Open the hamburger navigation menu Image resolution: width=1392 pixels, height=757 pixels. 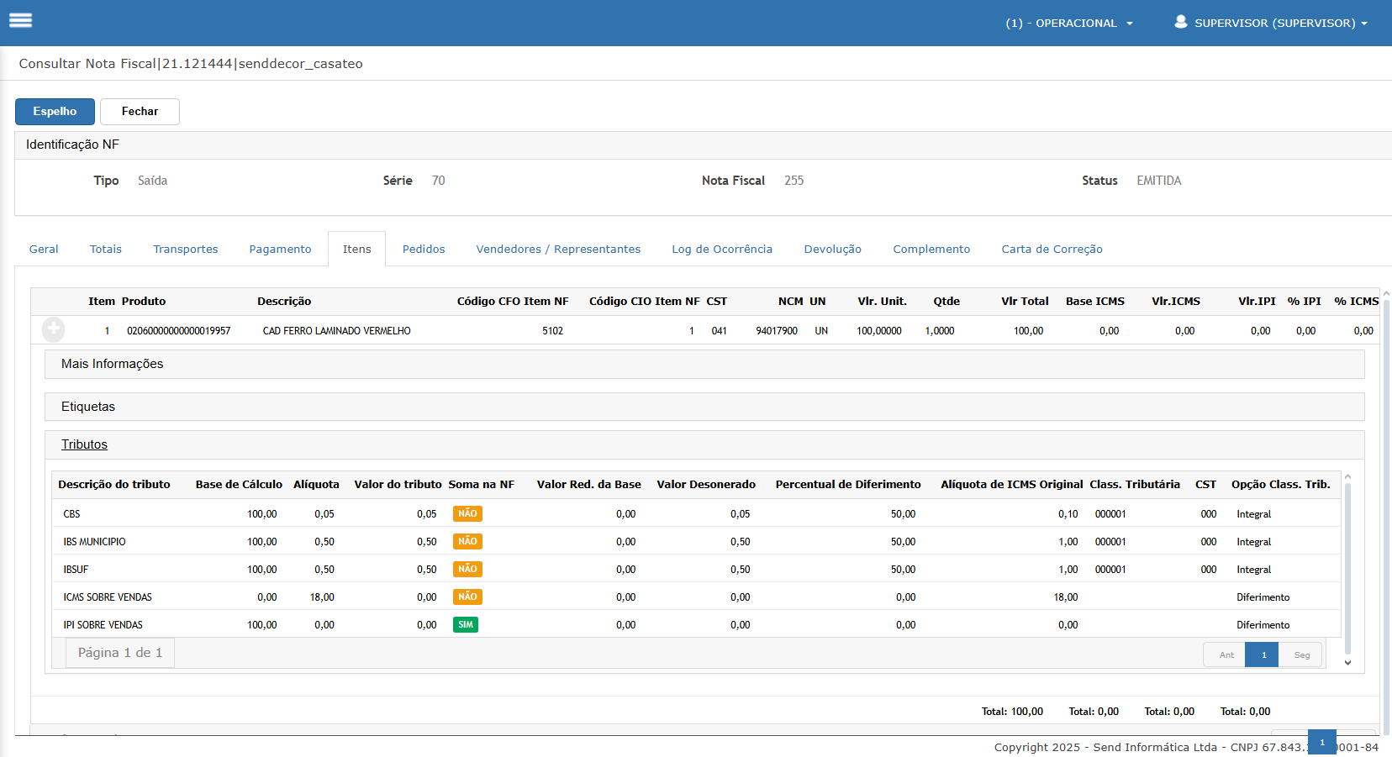point(21,21)
